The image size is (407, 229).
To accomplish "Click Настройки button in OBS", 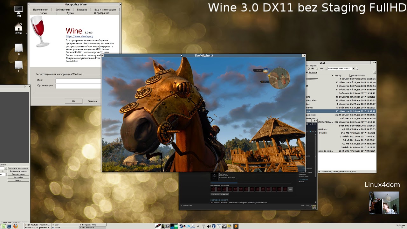I will 18,177.
